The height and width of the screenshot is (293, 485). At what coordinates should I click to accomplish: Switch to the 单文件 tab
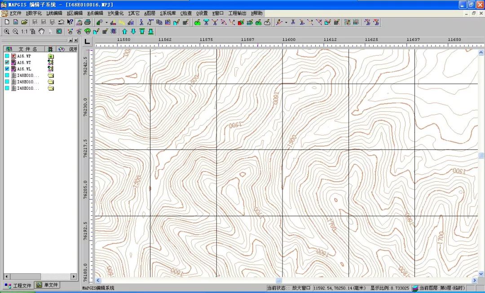coord(47,285)
